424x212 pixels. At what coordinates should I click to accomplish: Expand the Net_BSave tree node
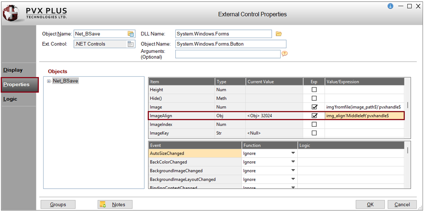point(49,81)
